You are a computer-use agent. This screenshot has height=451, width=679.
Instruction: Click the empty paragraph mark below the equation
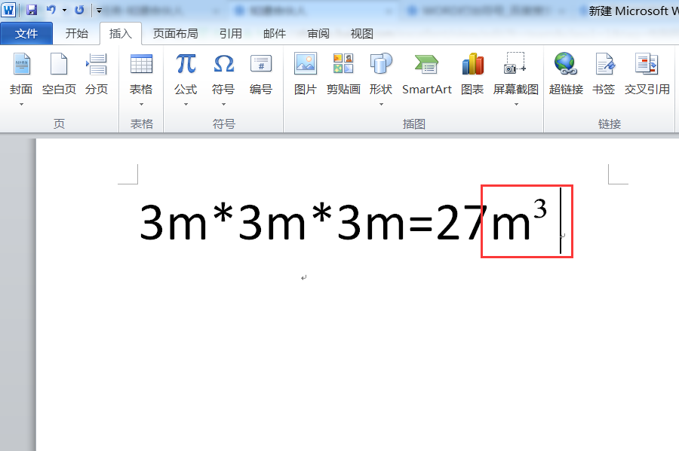click(x=303, y=278)
